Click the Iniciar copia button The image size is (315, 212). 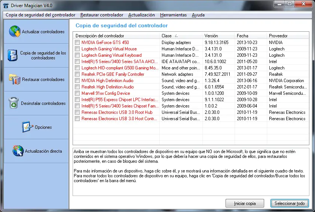(245, 203)
